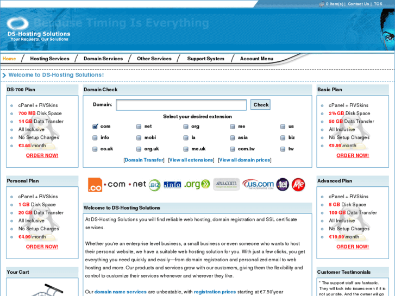Open the Domain Services menu
395x296 pixels.
103,59
